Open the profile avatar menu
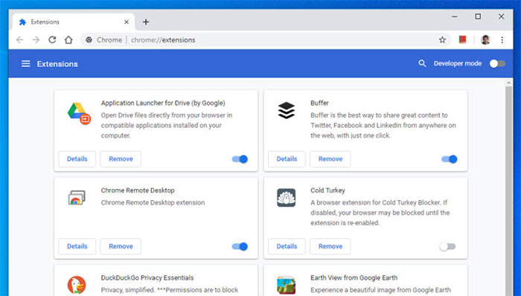This screenshot has width=521, height=296. click(485, 40)
